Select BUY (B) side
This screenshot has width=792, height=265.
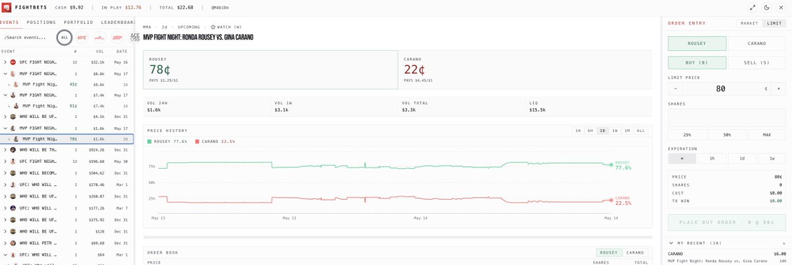(x=697, y=63)
